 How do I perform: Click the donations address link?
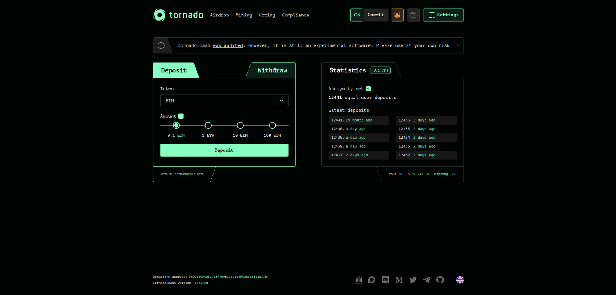pos(228,277)
